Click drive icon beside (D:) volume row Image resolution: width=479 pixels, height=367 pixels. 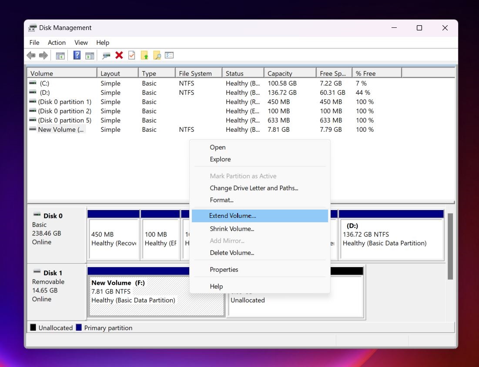33,92
